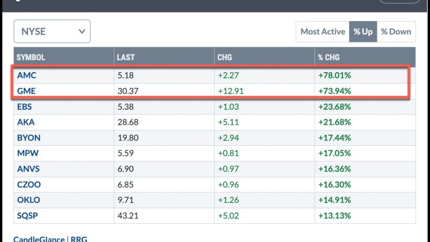The height and width of the screenshot is (242, 430).
Task: Click SQSP last price 43.21
Action: coord(128,216)
